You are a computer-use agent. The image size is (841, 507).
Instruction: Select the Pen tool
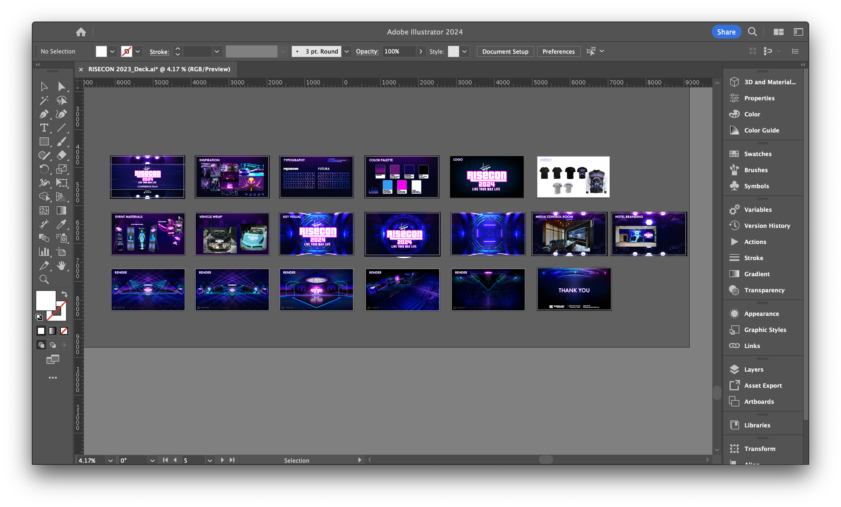(x=44, y=114)
